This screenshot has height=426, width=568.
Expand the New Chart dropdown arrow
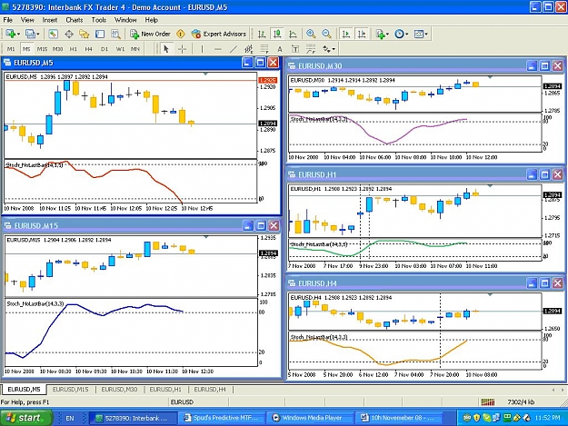tap(18, 34)
